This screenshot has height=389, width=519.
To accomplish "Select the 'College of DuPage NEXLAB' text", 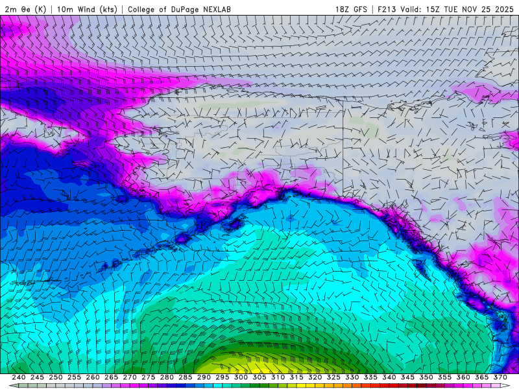I will 179,9.
